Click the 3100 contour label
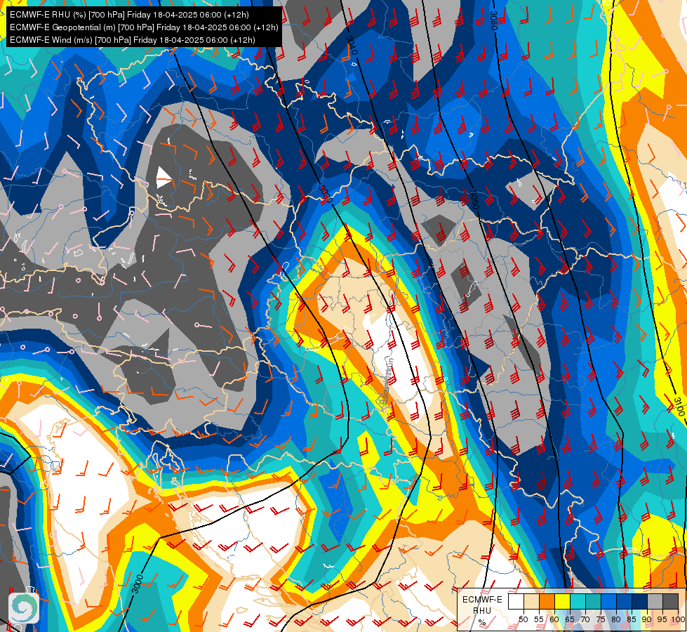Viewport: 687px width, 632px height. coord(679,407)
